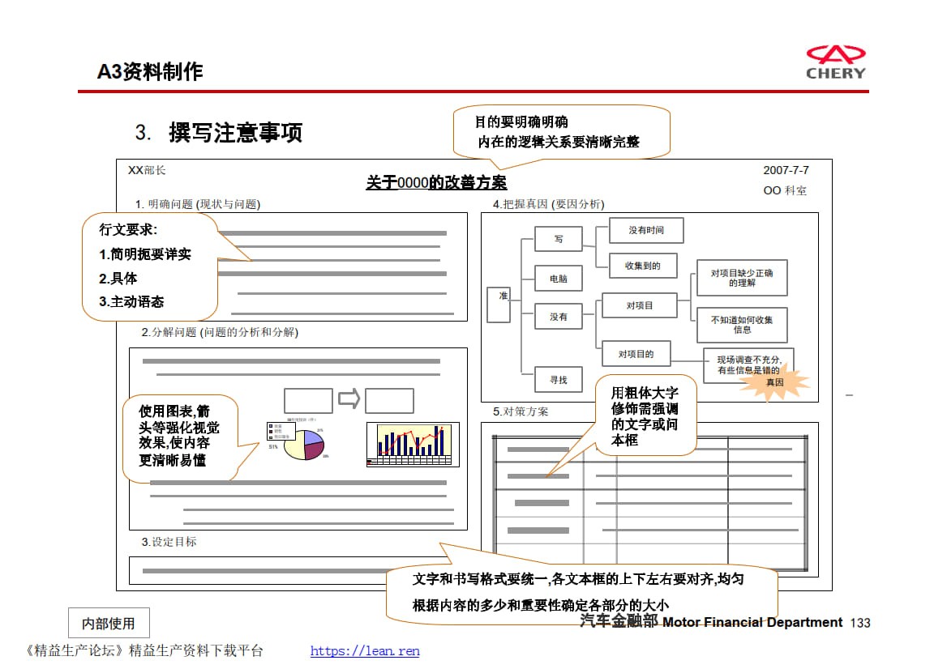The width and height of the screenshot is (947, 669).
Task: Click the 使用图表,箭头等强化视觉 callout
Action: click(180, 438)
